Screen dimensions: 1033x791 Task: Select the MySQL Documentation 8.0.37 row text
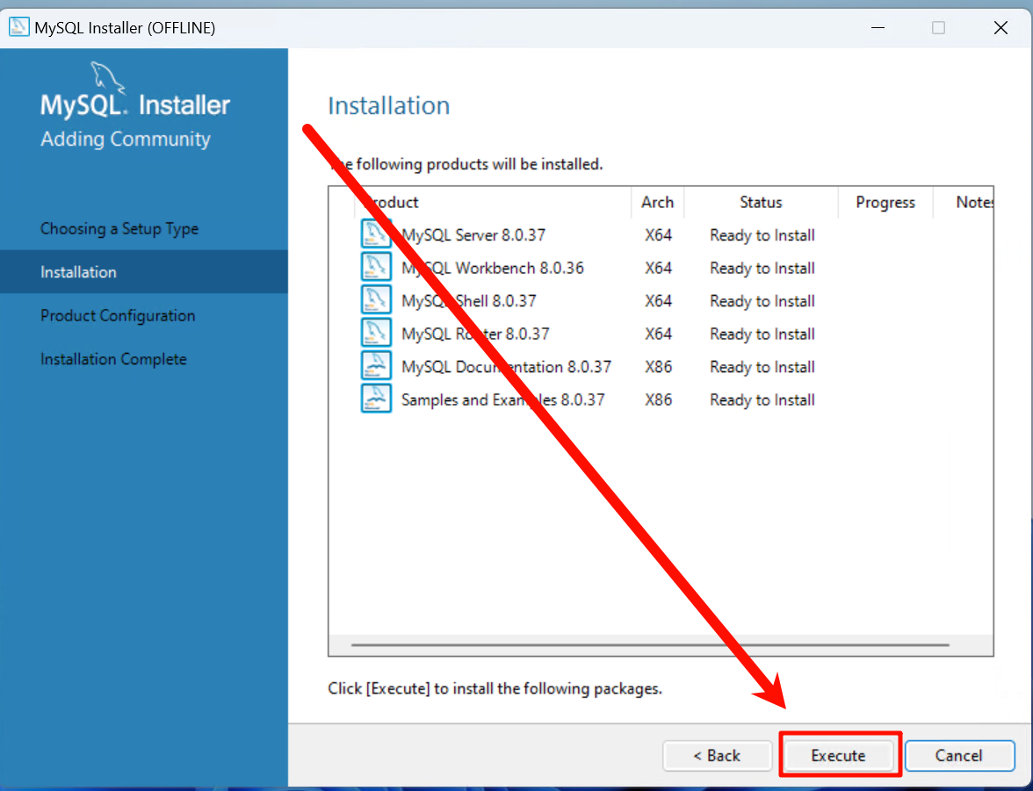506,367
